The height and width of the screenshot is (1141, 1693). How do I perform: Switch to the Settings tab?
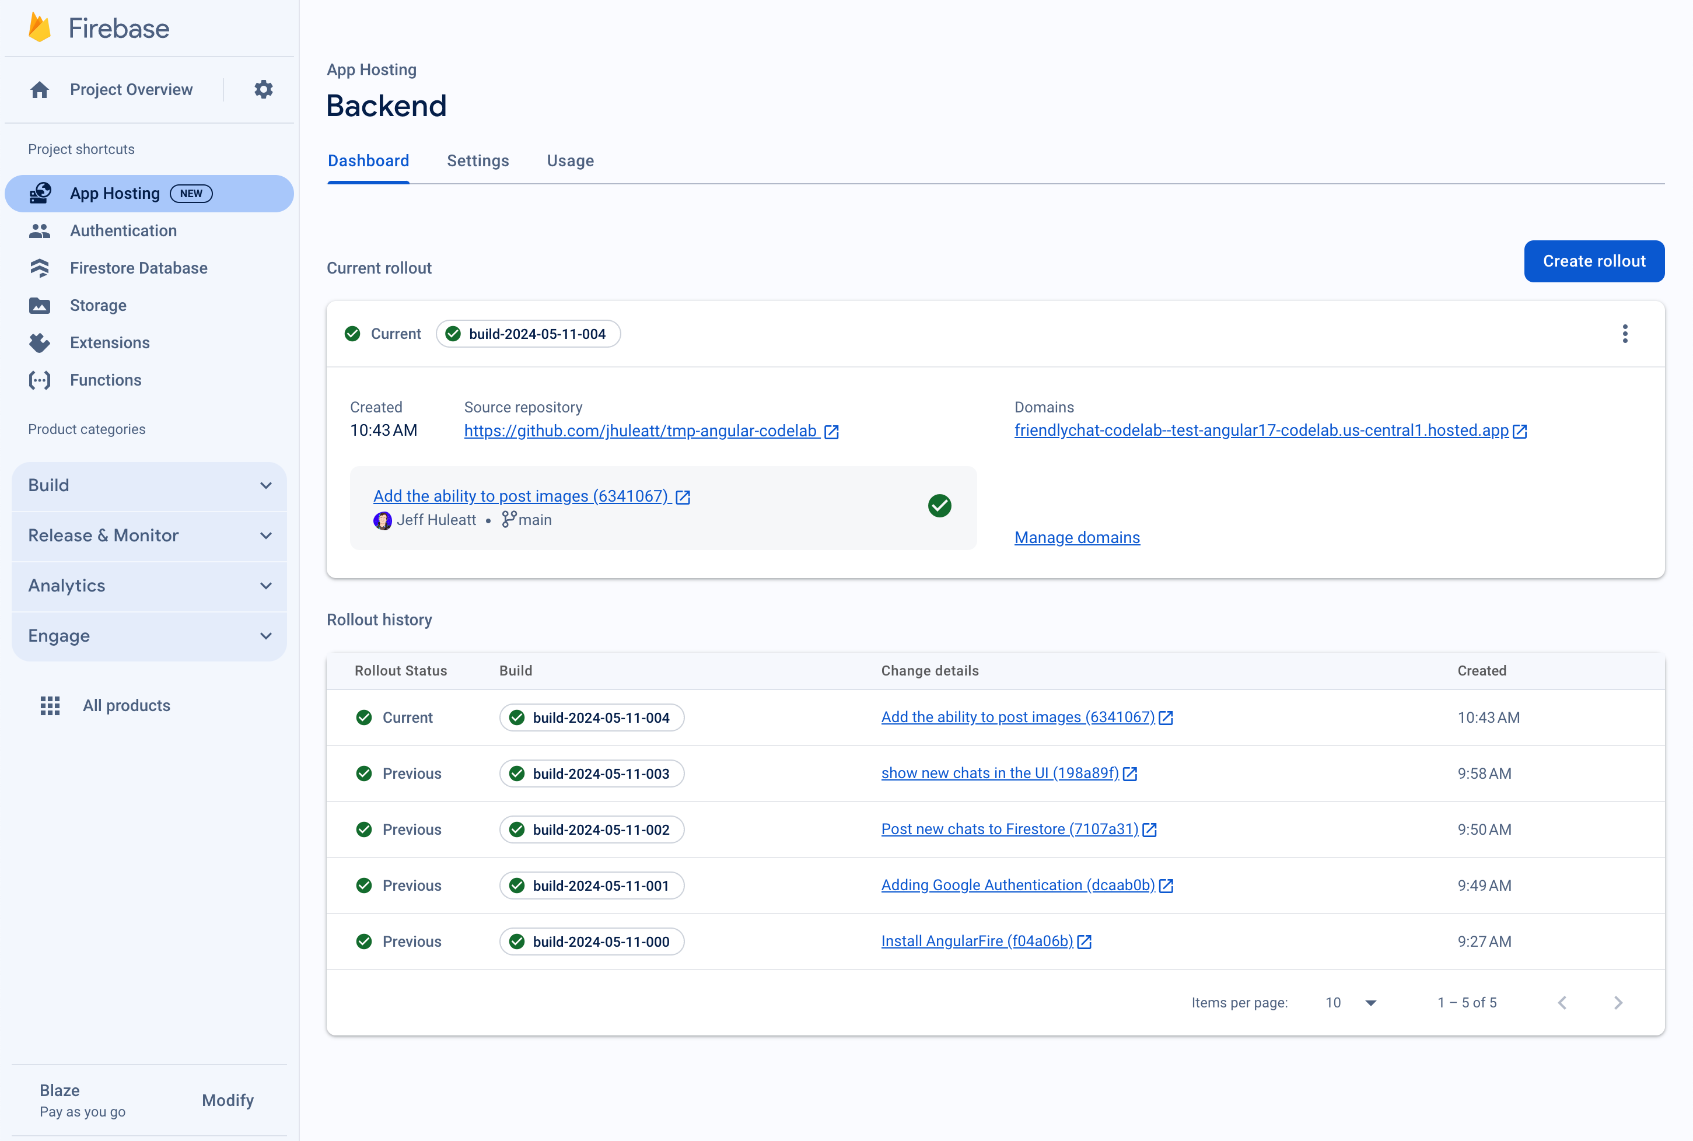click(477, 160)
